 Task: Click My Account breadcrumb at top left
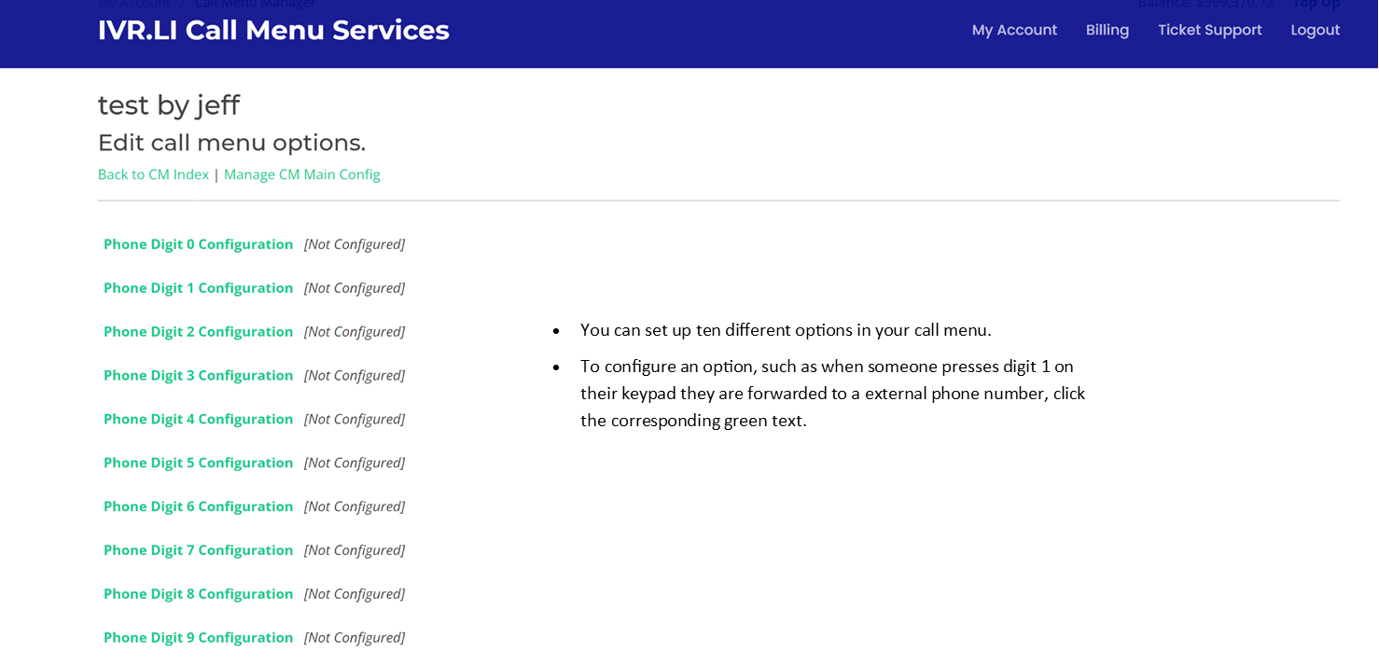(x=133, y=4)
